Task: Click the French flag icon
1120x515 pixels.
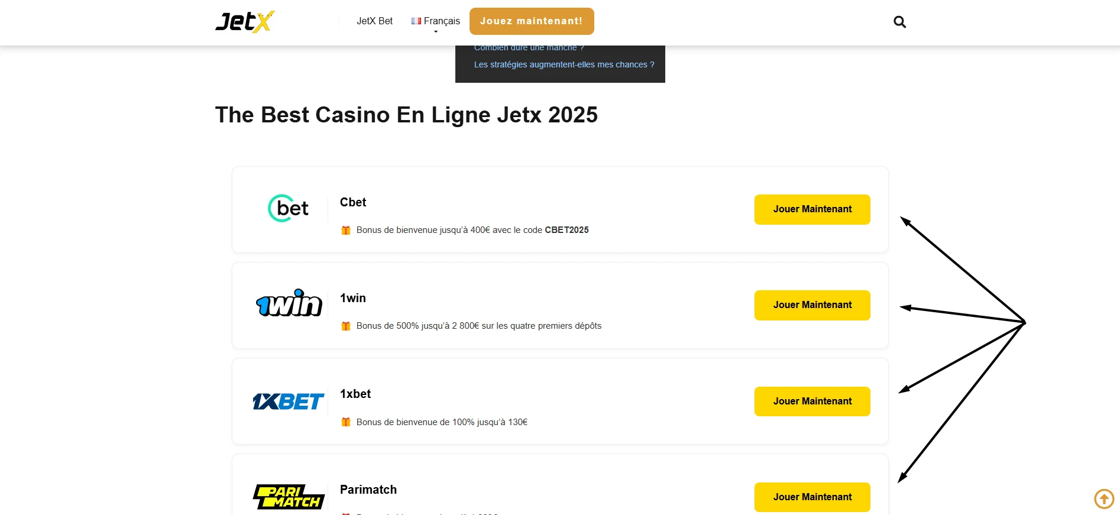Action: click(x=416, y=20)
